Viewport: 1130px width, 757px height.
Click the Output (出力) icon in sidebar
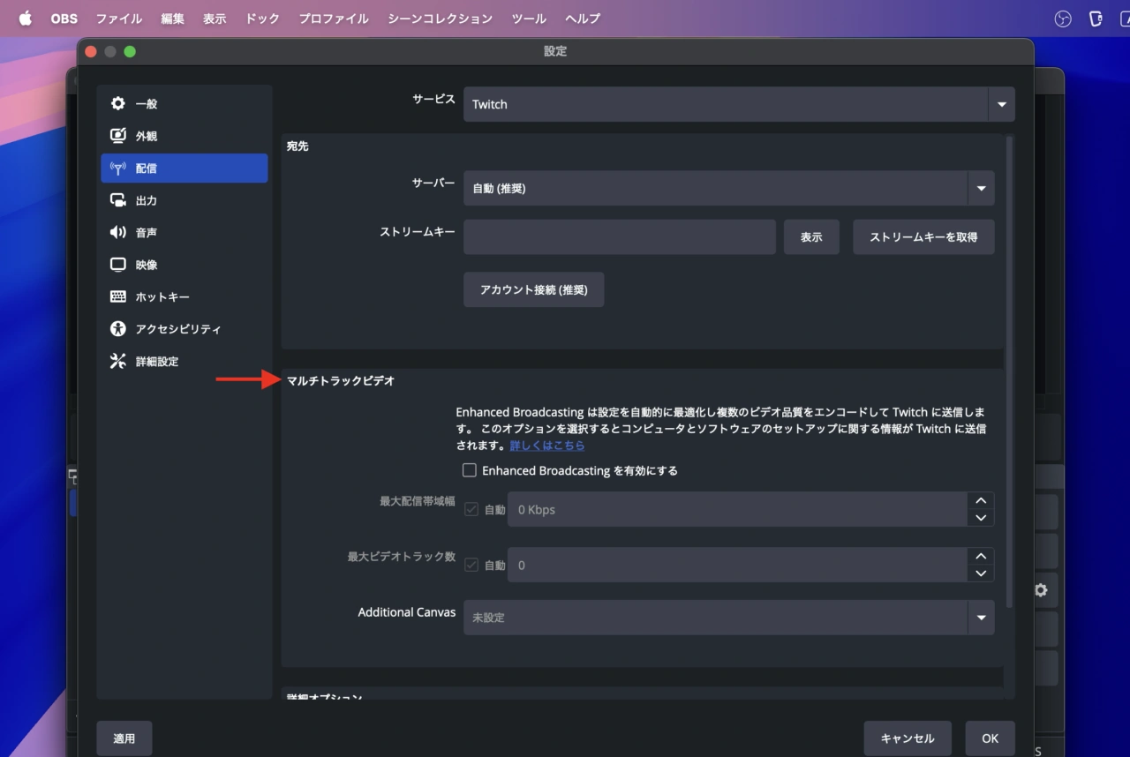pyautogui.click(x=118, y=200)
